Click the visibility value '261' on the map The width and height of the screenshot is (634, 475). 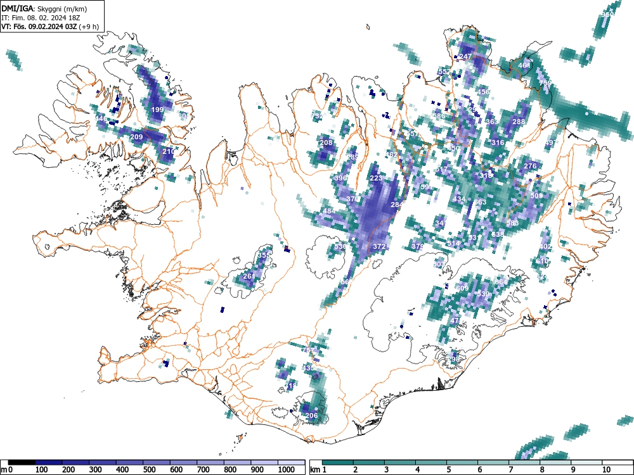pos(249,276)
